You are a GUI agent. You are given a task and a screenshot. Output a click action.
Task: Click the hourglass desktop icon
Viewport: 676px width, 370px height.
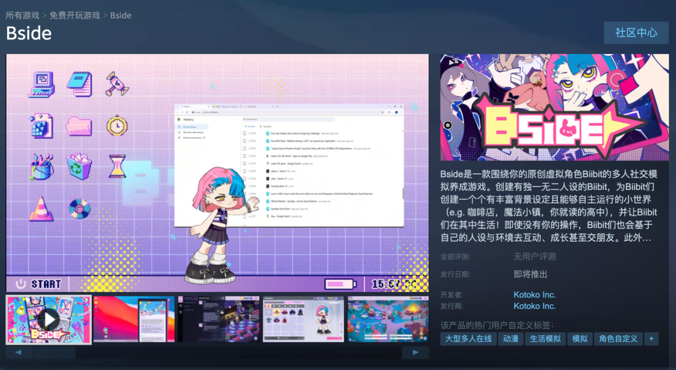click(117, 167)
